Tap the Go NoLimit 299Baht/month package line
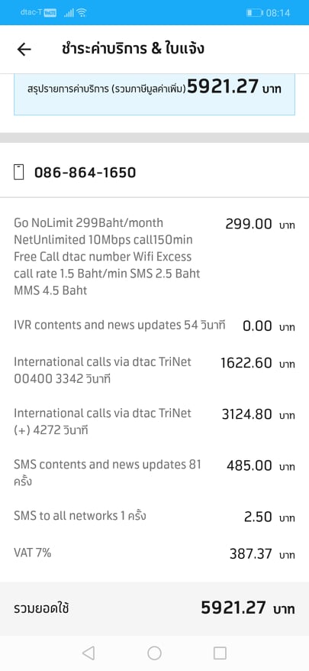Image resolution: width=309 pixels, height=671 pixels. pyautogui.click(x=154, y=256)
